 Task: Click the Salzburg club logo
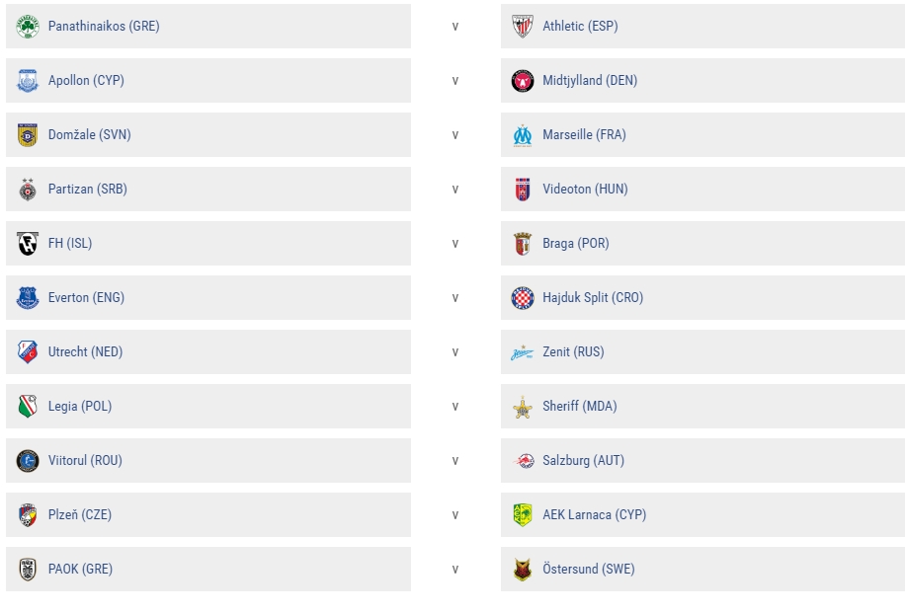523,461
